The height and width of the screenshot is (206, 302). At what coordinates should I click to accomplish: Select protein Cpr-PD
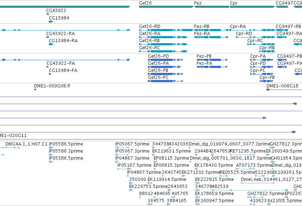point(258,63)
